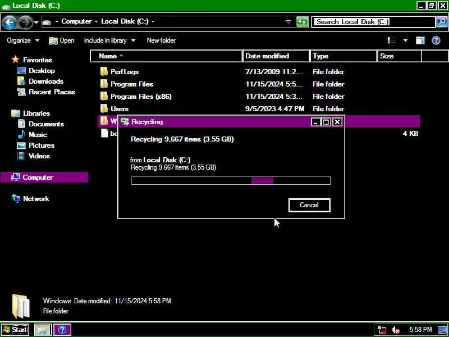Open the Include in library menu

click(109, 40)
